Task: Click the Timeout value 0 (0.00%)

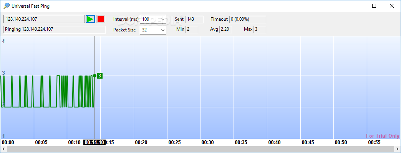Action: [248, 19]
